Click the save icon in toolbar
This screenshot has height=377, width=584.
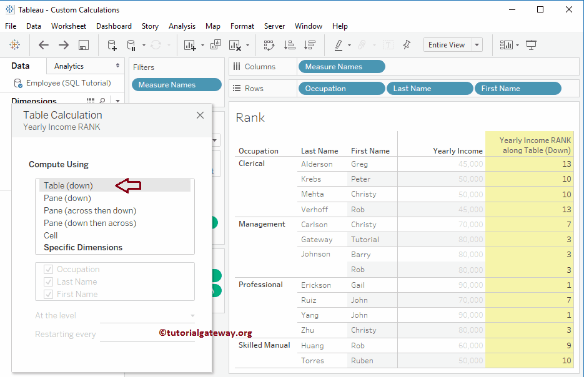click(84, 45)
